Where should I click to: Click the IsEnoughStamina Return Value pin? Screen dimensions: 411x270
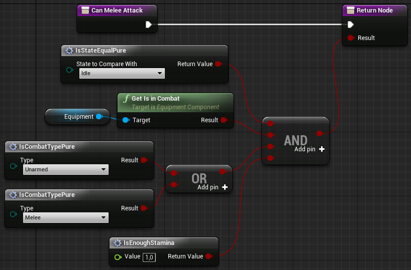pyautogui.click(x=209, y=256)
